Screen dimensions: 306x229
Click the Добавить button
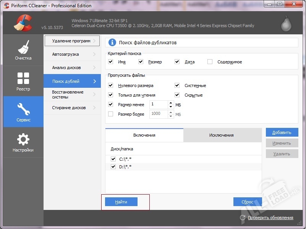[x=282, y=132]
